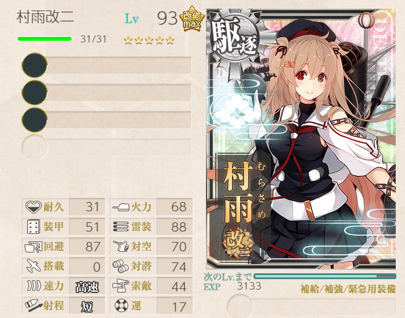Click the radar icon beside 索敵
Screen dimensions: 405x318
tap(121, 286)
